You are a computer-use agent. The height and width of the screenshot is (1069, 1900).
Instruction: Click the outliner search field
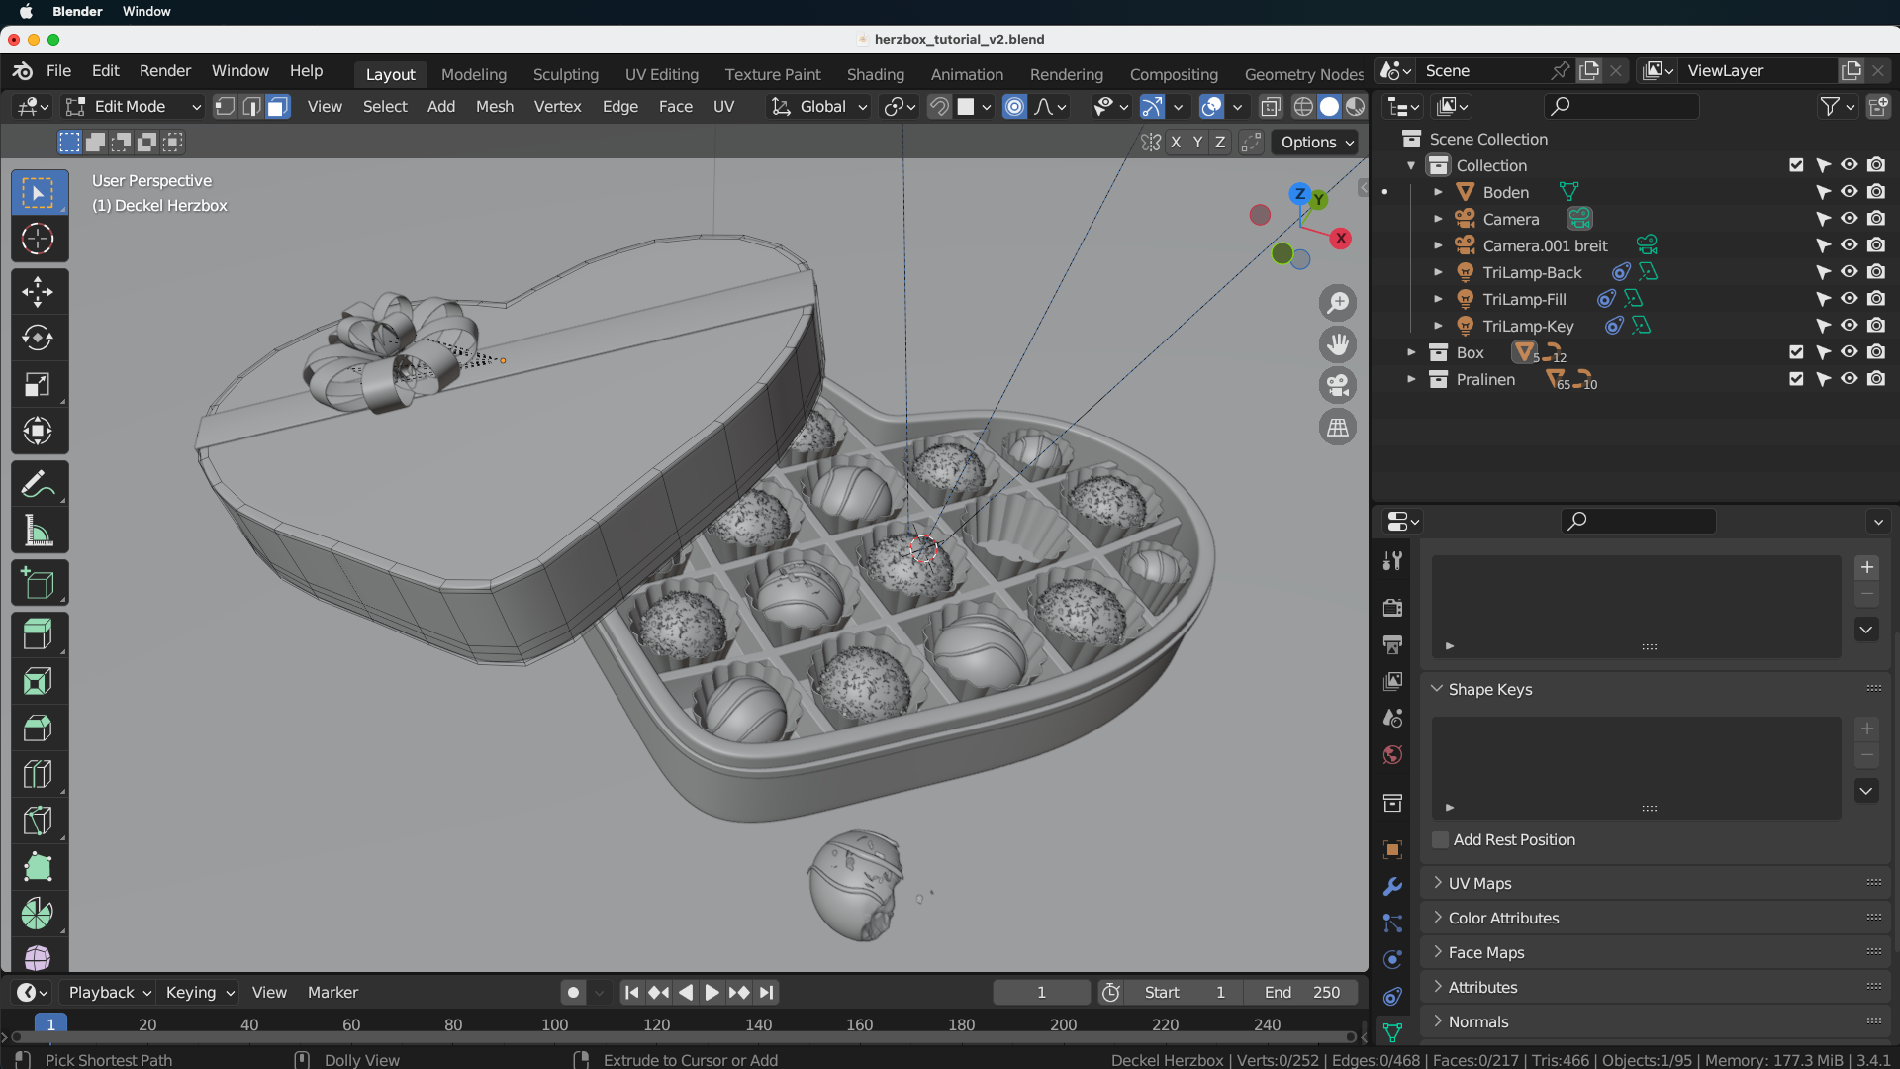click(1621, 106)
